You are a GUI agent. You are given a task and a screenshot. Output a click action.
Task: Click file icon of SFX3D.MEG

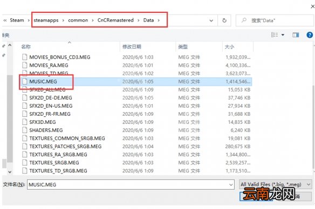pos(24,122)
